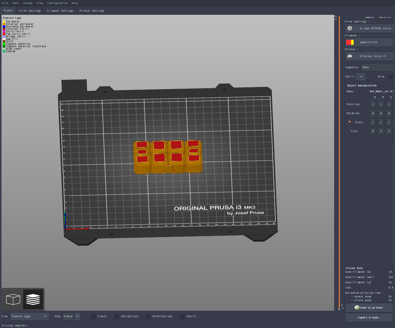
Task: Click the 'Support material interface' legend entry
Action: tap(24, 46)
